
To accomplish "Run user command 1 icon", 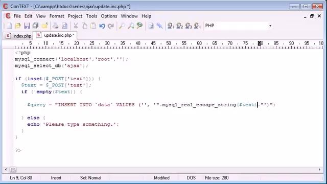I will (x=171, y=26).
